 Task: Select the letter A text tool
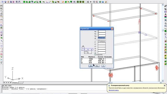[165, 14]
